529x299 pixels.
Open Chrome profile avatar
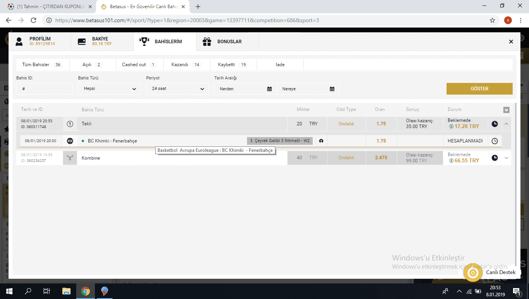[508, 20]
